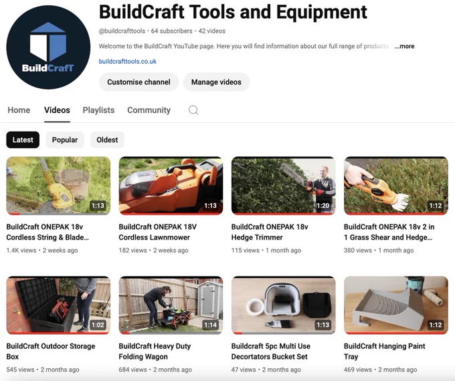Image resolution: width=455 pixels, height=381 pixels.
Task: Switch to the Home tab
Action: coord(19,110)
